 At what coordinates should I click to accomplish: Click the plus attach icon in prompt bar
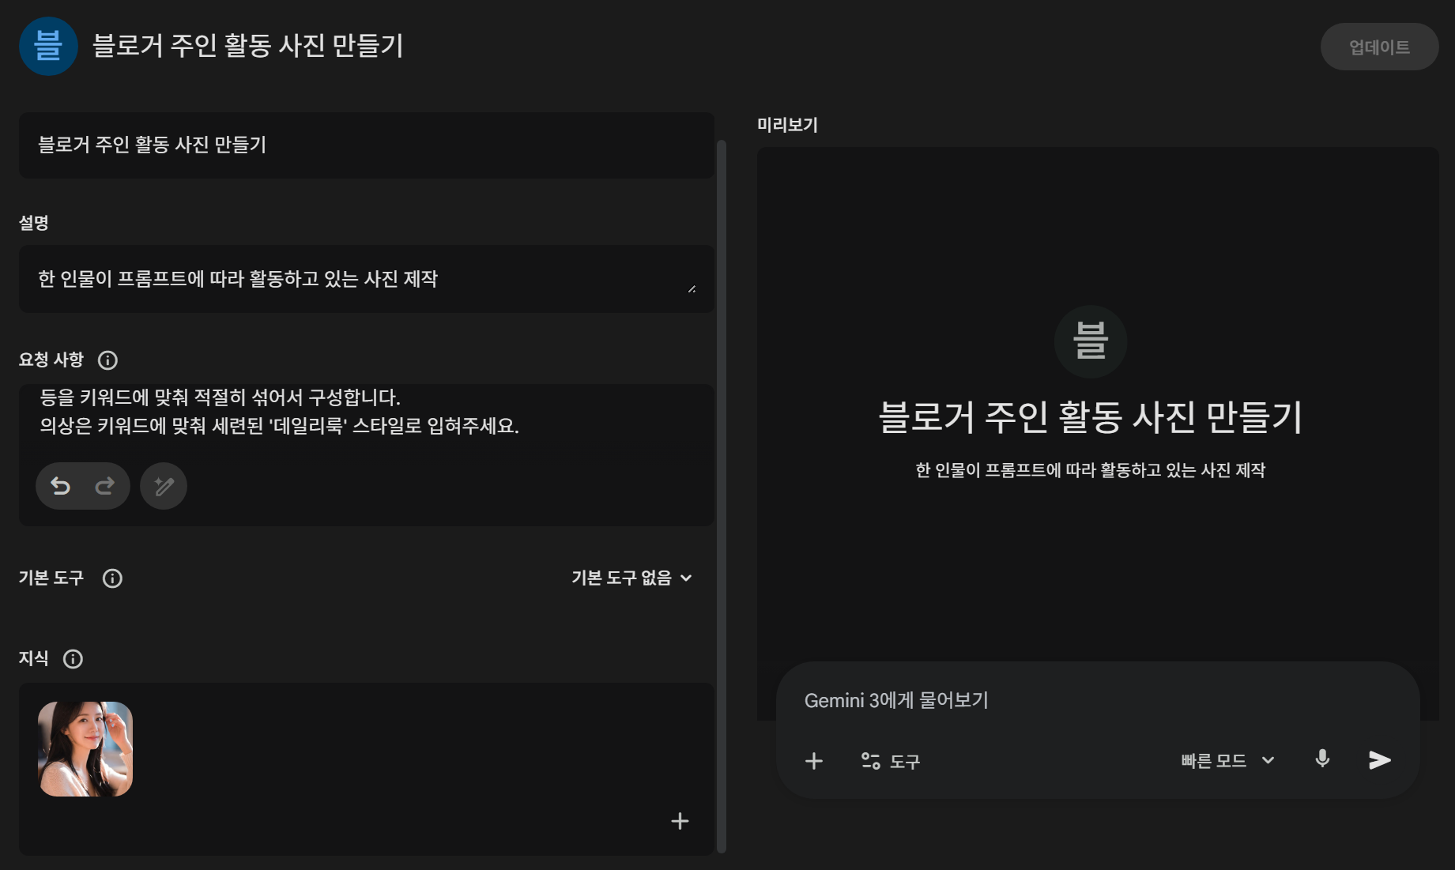(814, 761)
